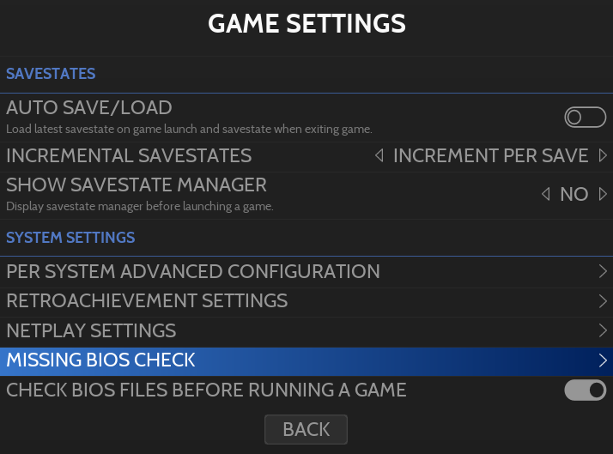The height and width of the screenshot is (454, 613).
Task: Open Per System Advanced Configuration menu
Action: click(193, 272)
